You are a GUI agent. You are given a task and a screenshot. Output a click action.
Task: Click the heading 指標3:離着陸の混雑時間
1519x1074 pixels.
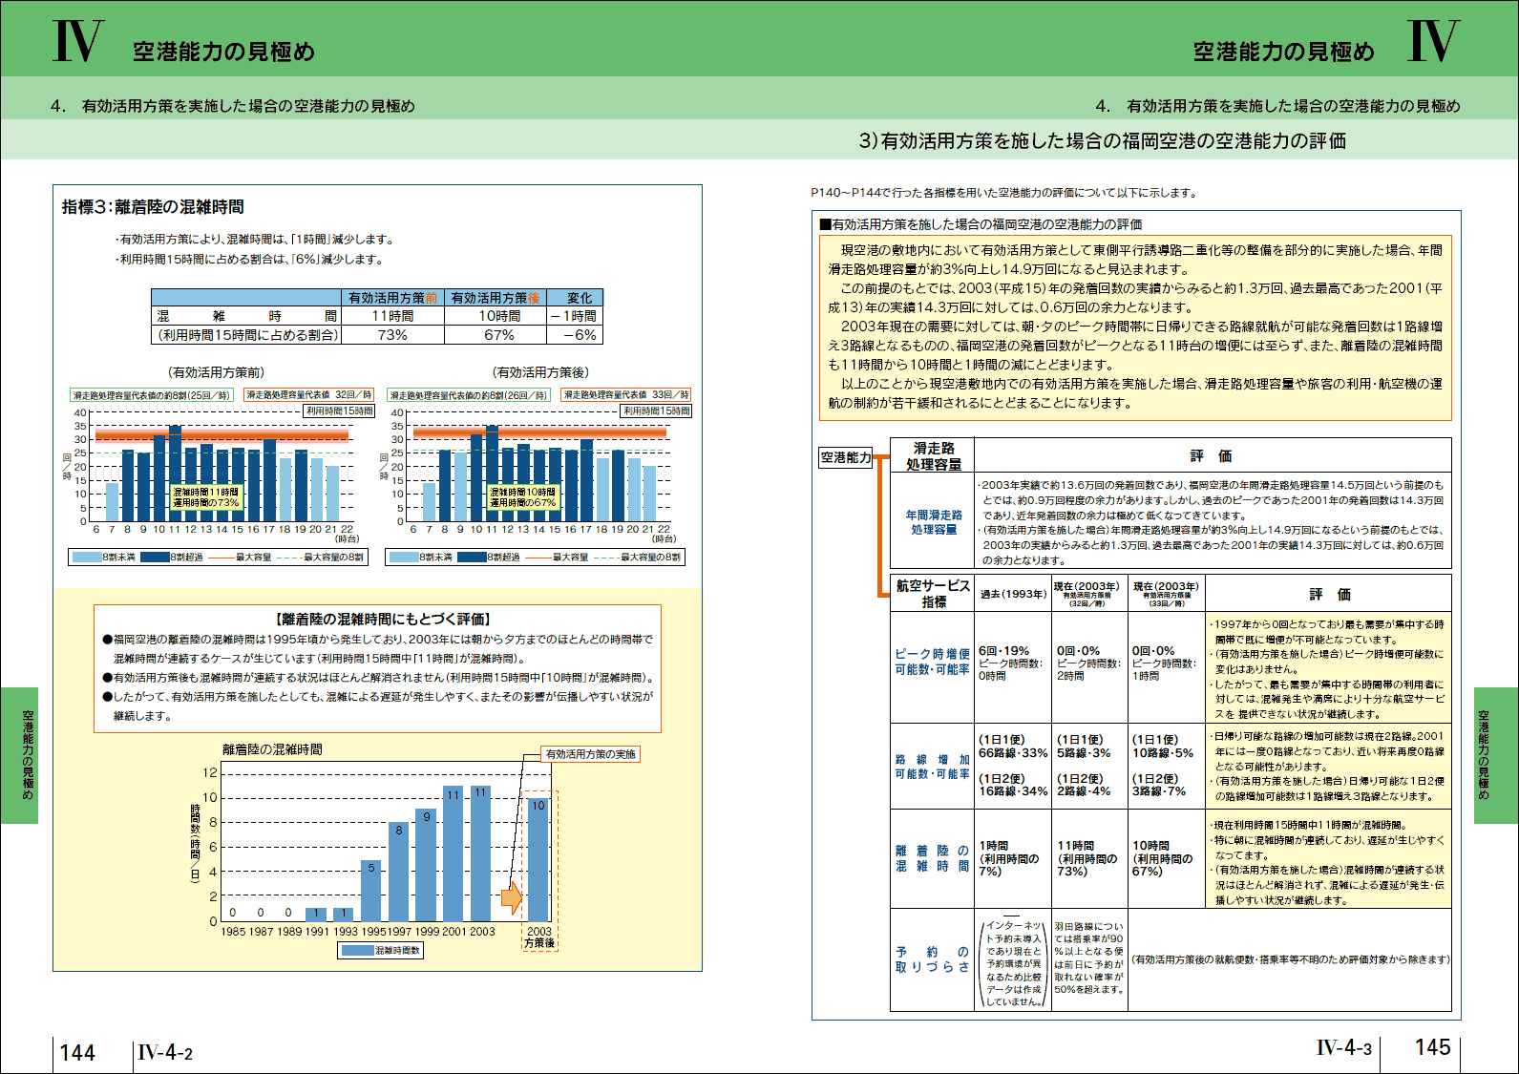point(153,207)
